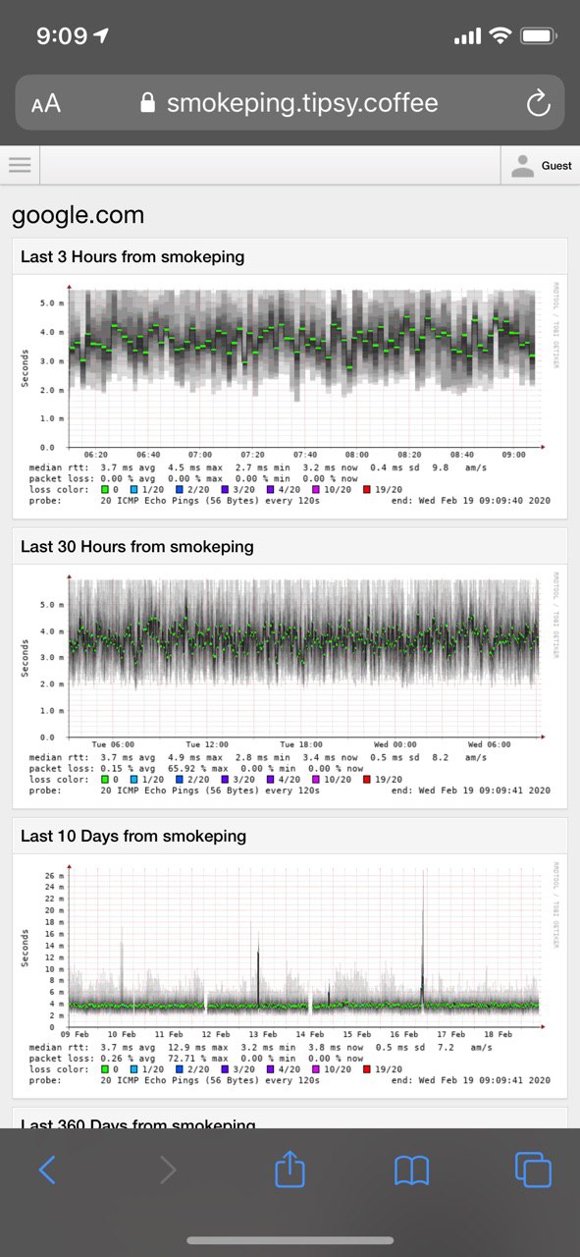
Task: Click the green 0 loss swatch in 10 Days legend
Action: pyautogui.click(x=106, y=1068)
